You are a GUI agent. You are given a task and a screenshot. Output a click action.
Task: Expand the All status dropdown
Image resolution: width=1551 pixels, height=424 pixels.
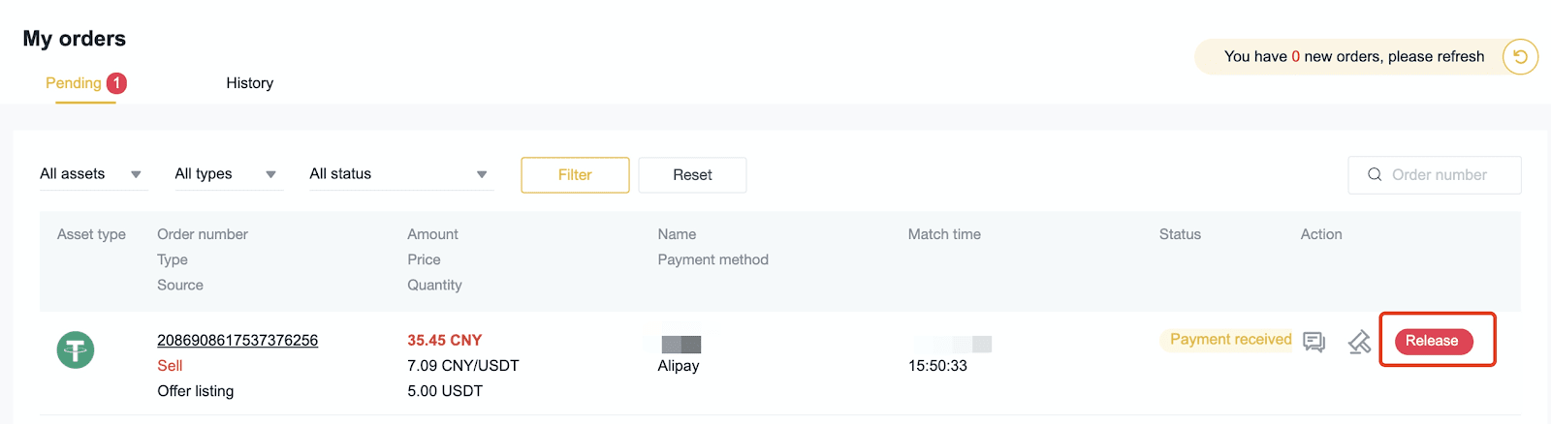[x=401, y=174]
